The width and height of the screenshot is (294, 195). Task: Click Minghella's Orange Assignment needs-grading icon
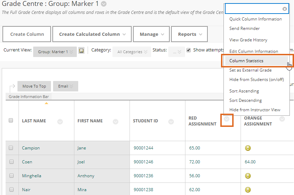point(248,176)
